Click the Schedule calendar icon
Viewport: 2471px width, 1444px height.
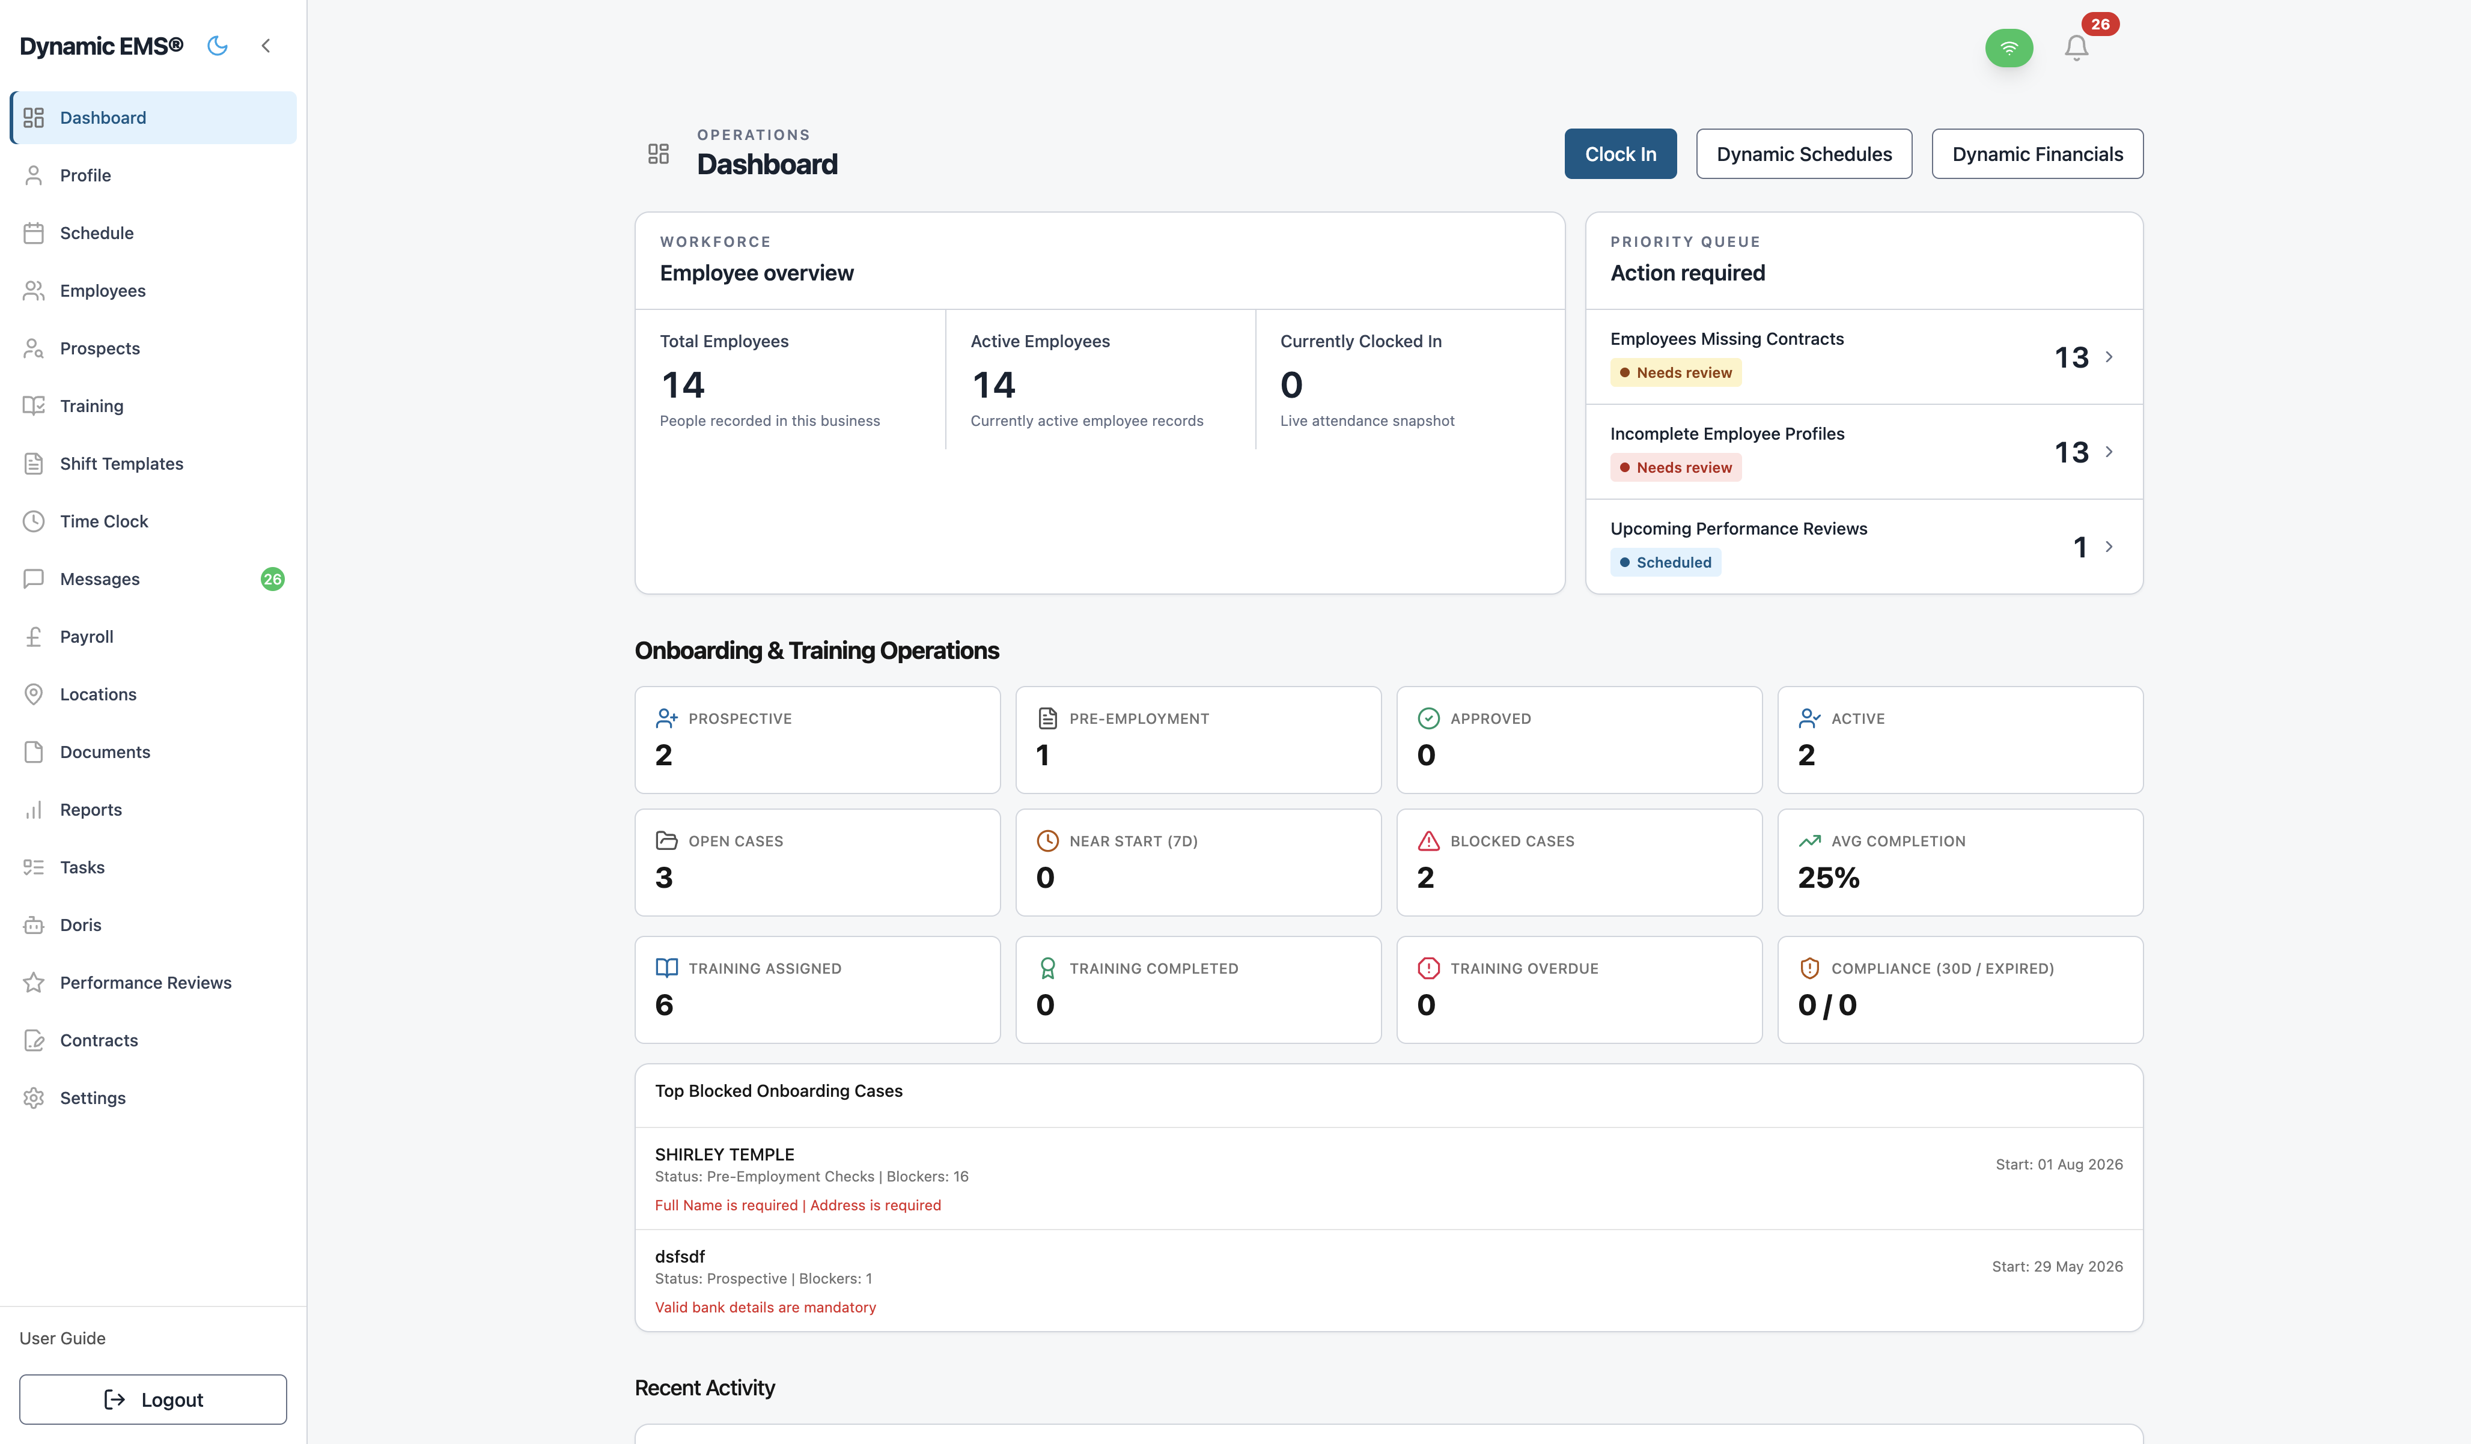click(x=34, y=233)
